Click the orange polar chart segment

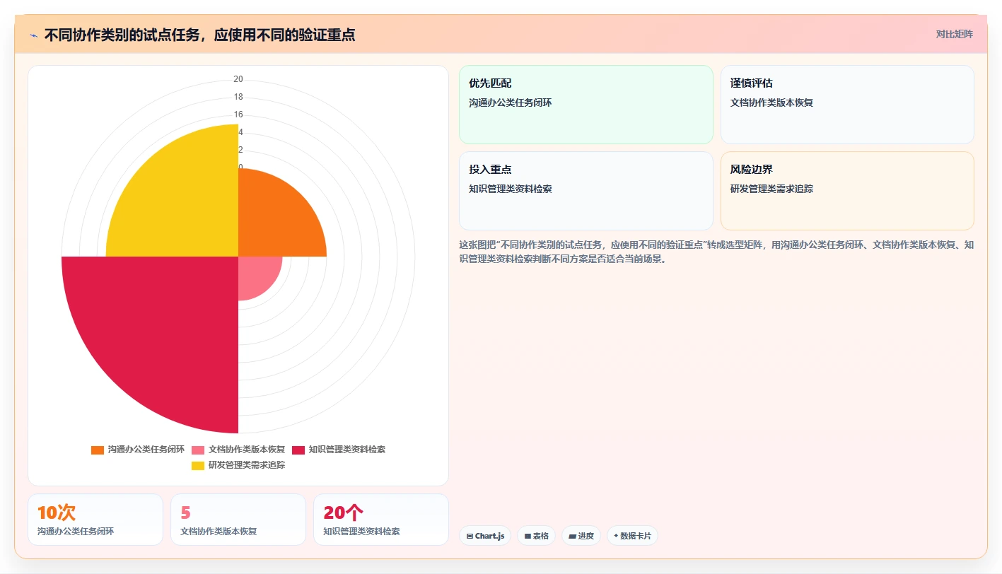point(276,219)
